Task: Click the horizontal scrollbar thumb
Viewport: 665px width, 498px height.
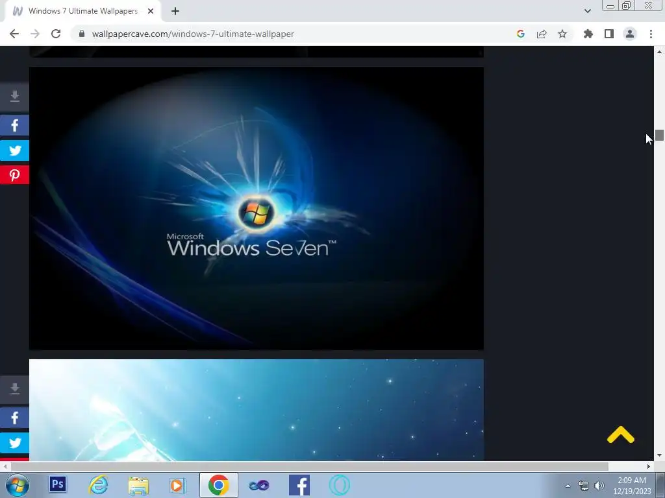Action: pyautogui.click(x=310, y=466)
